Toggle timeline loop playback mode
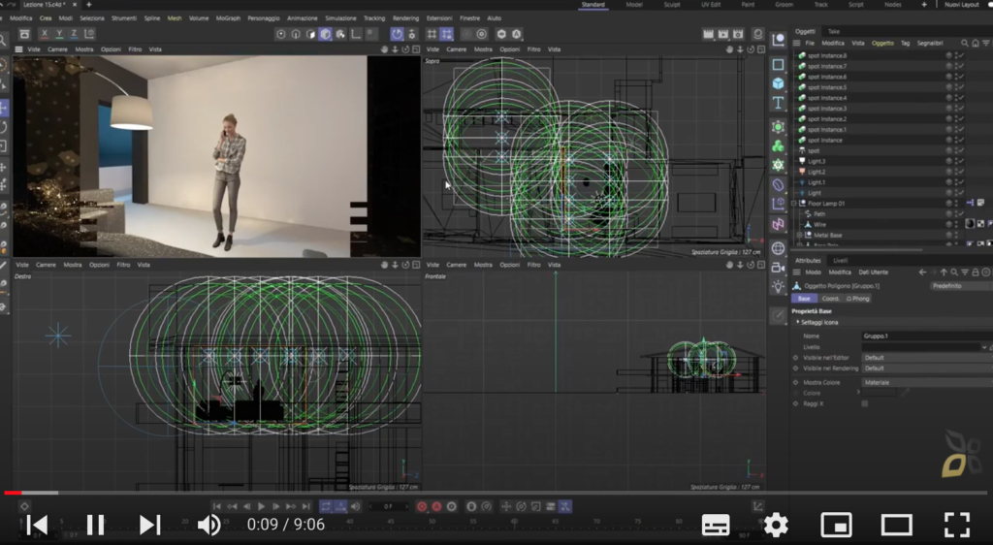Image resolution: width=993 pixels, height=545 pixels. [x=326, y=506]
